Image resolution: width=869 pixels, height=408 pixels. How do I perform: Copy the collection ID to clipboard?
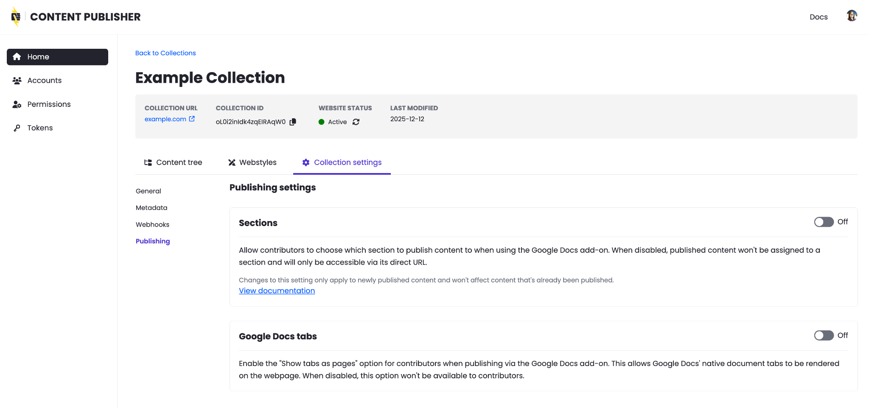pyautogui.click(x=293, y=122)
